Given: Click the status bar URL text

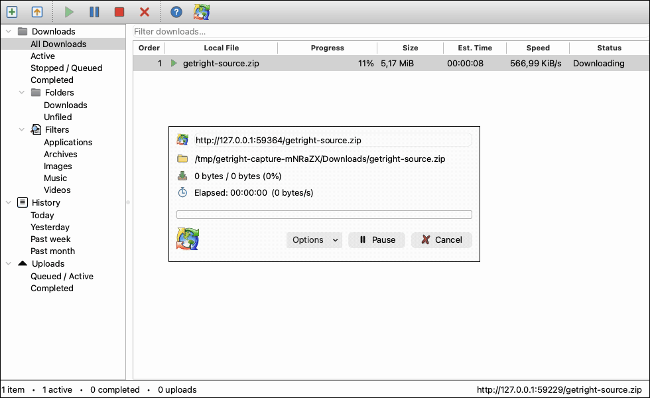Looking at the screenshot, I should [x=559, y=390].
